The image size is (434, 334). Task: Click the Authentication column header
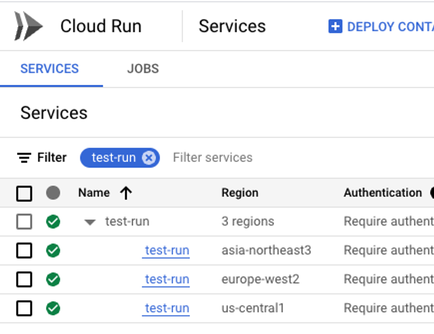click(383, 193)
